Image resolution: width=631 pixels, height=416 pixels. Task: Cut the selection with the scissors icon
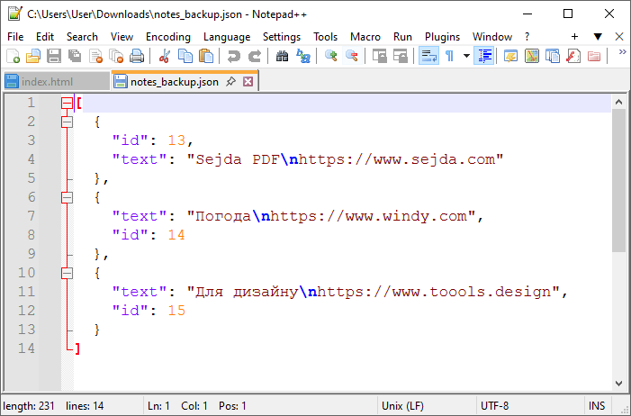164,56
